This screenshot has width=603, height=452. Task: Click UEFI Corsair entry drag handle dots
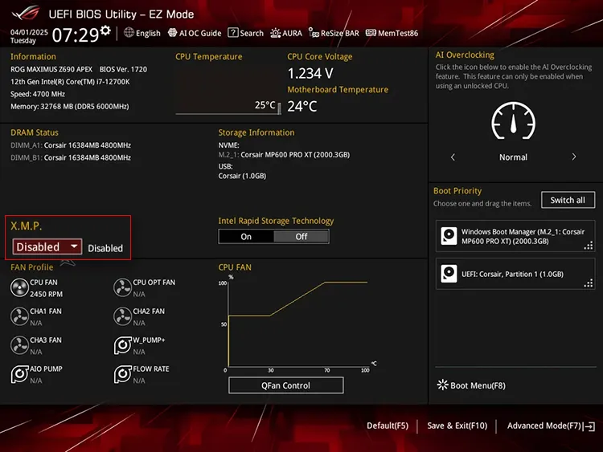[x=589, y=283]
